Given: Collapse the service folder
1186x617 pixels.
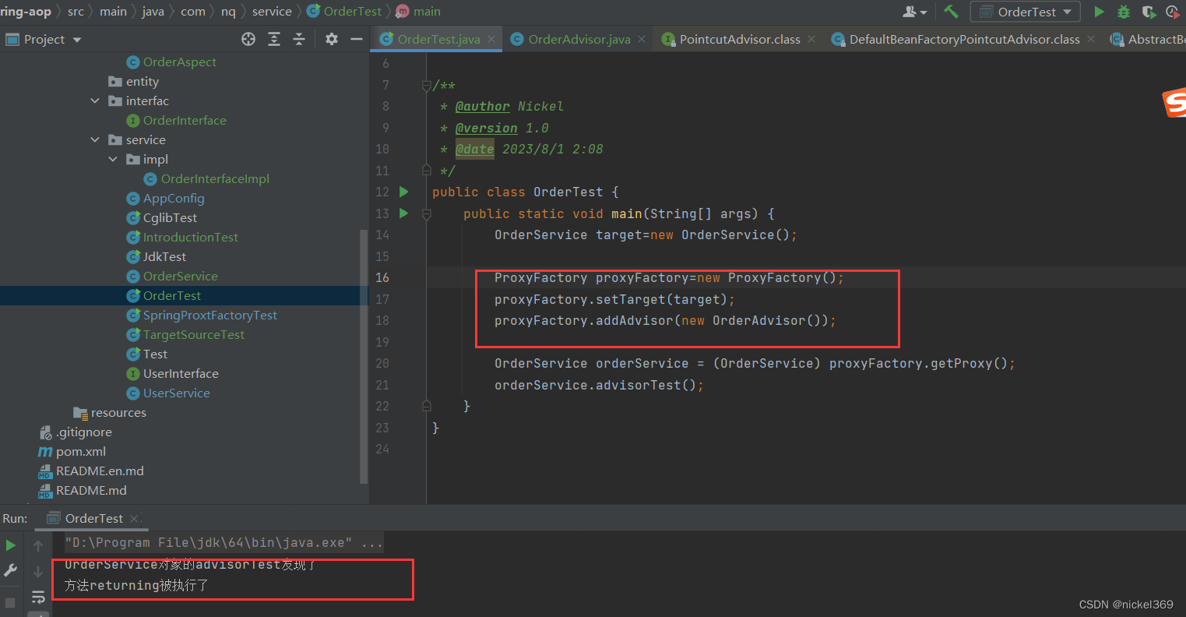Looking at the screenshot, I should pyautogui.click(x=95, y=139).
